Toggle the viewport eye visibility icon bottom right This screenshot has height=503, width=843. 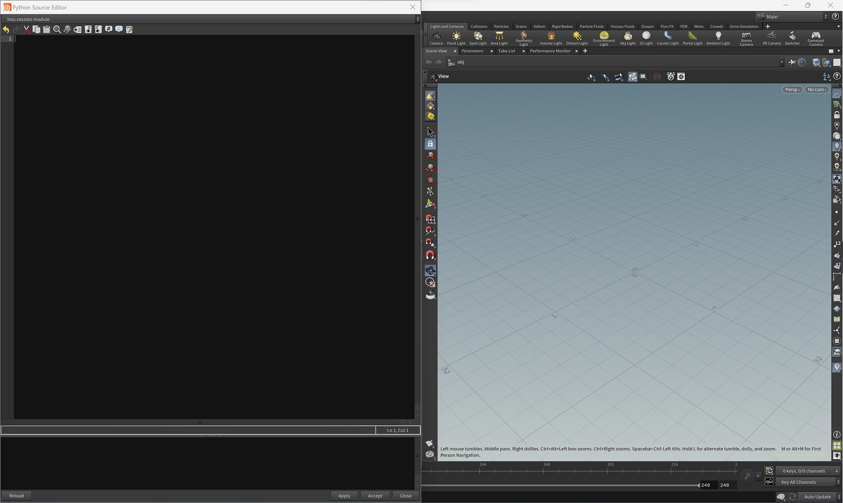click(837, 456)
